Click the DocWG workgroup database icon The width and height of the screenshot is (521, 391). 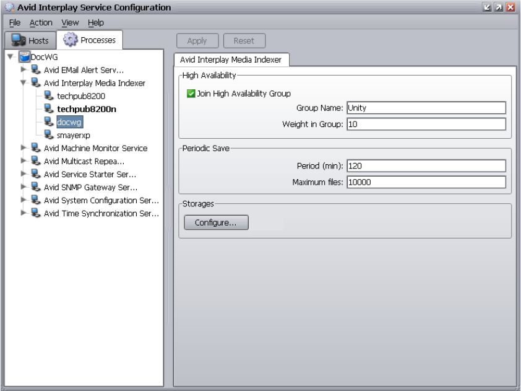24,56
